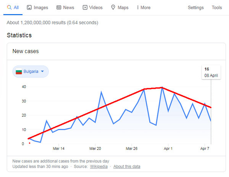Switch to the Images tab
The image size is (229, 177).
coord(37,8)
